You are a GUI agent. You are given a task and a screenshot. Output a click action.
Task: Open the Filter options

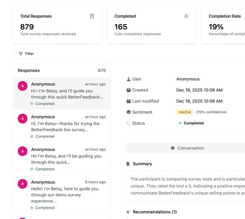tap(26, 54)
